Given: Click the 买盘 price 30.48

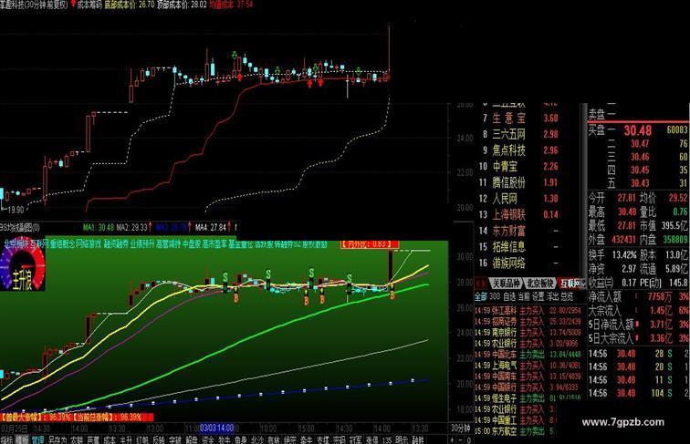Looking at the screenshot, I should point(637,130).
